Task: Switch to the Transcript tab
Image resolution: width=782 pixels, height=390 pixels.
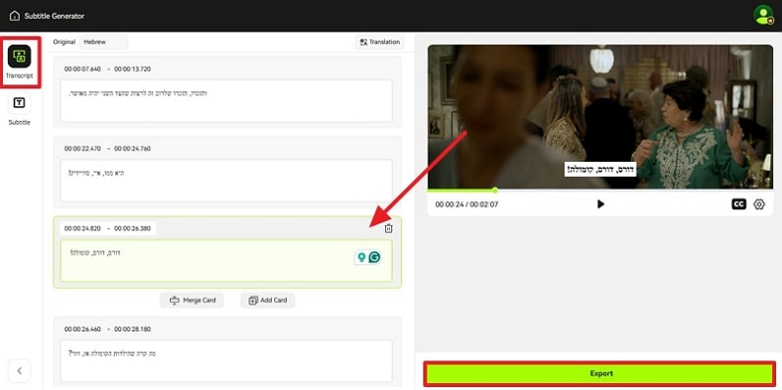Action: (20, 62)
